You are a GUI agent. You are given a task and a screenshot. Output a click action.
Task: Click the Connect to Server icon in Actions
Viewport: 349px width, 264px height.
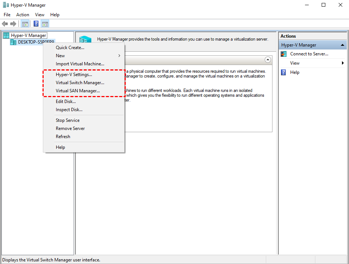pos(284,54)
